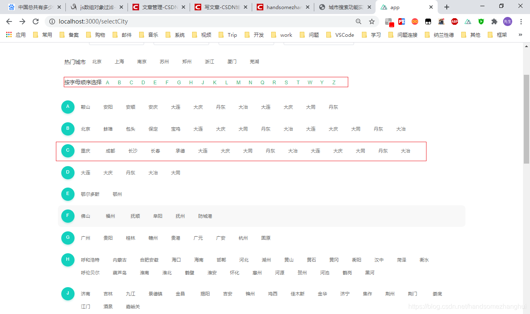Click the orange infinity extension icon
Viewport: 530px width, 314px height.
click(415, 21)
